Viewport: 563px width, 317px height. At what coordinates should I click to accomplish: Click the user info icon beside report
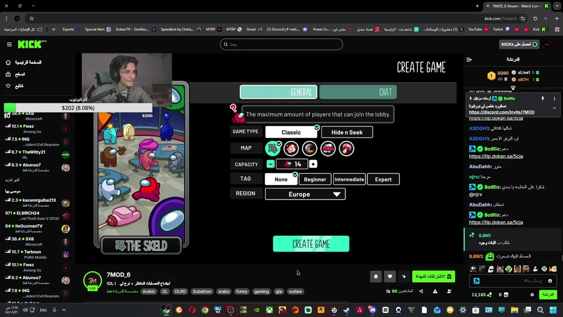pos(449,291)
